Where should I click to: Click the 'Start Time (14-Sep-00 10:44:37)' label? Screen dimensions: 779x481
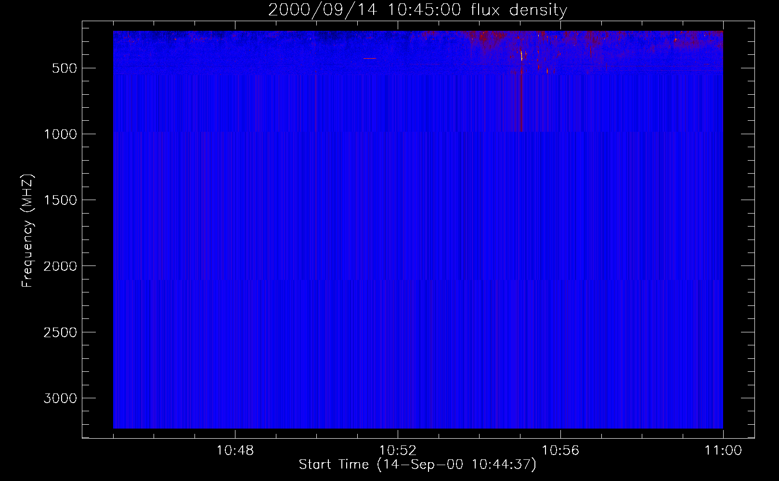pyautogui.click(x=417, y=465)
